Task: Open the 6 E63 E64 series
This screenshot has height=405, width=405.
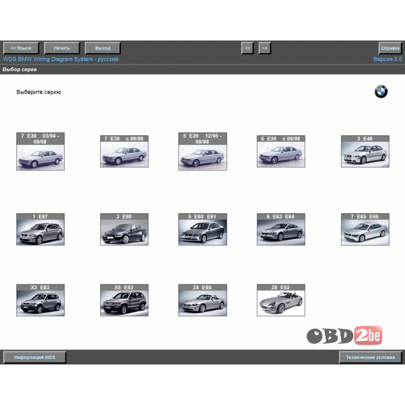Action: tap(281, 230)
